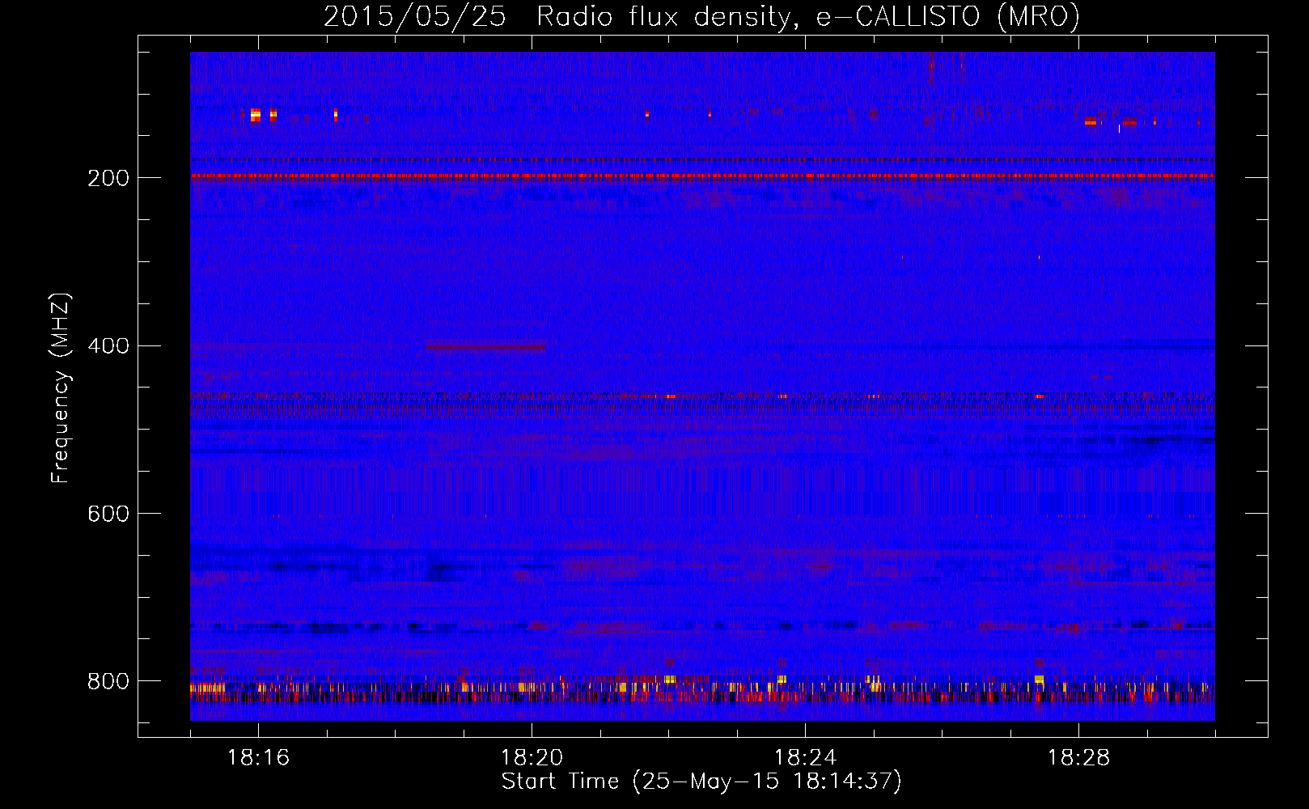Viewport: 1309px width, 809px height.
Task: Select the "Frequency (MHZ)" y-axis label
Action: (60, 388)
